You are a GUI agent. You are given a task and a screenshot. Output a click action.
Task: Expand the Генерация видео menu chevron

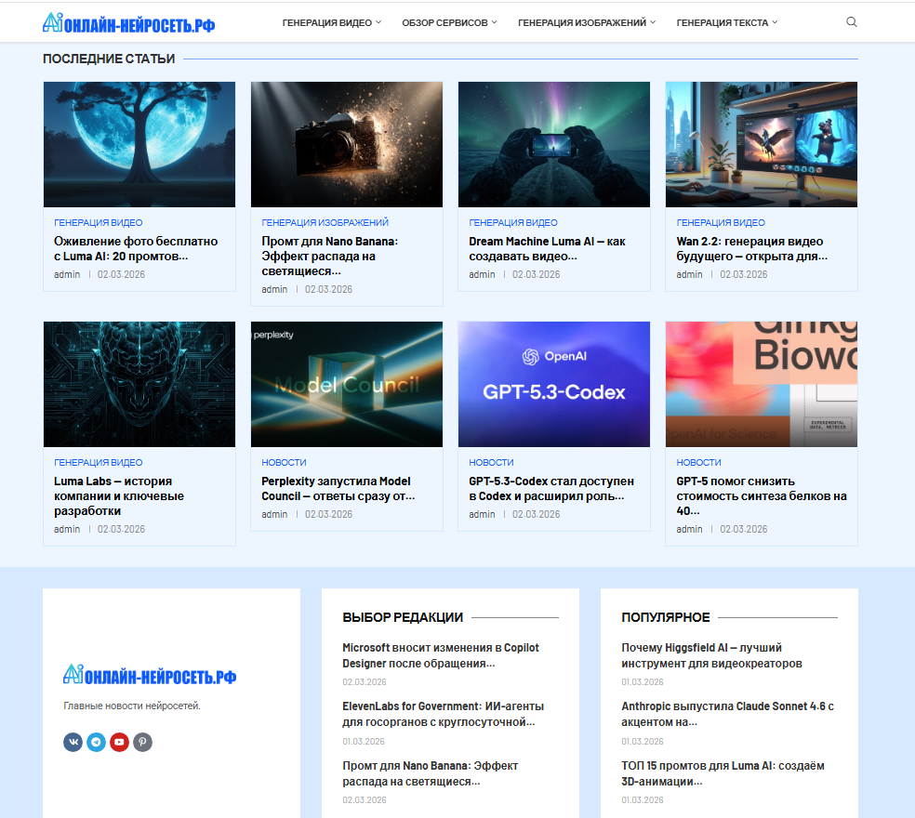[378, 22]
